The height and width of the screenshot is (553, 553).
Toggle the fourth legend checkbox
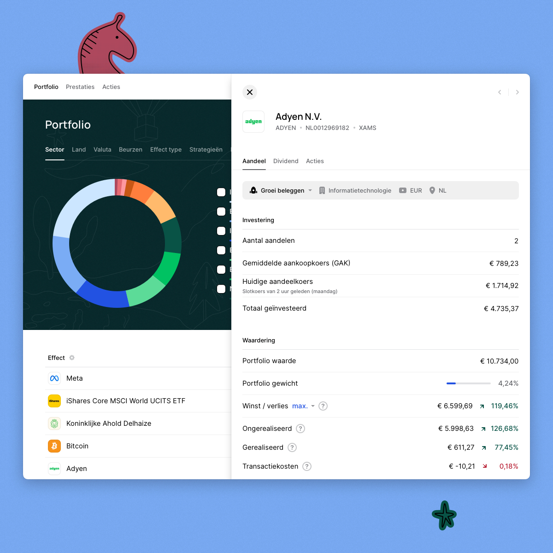pos(221,250)
